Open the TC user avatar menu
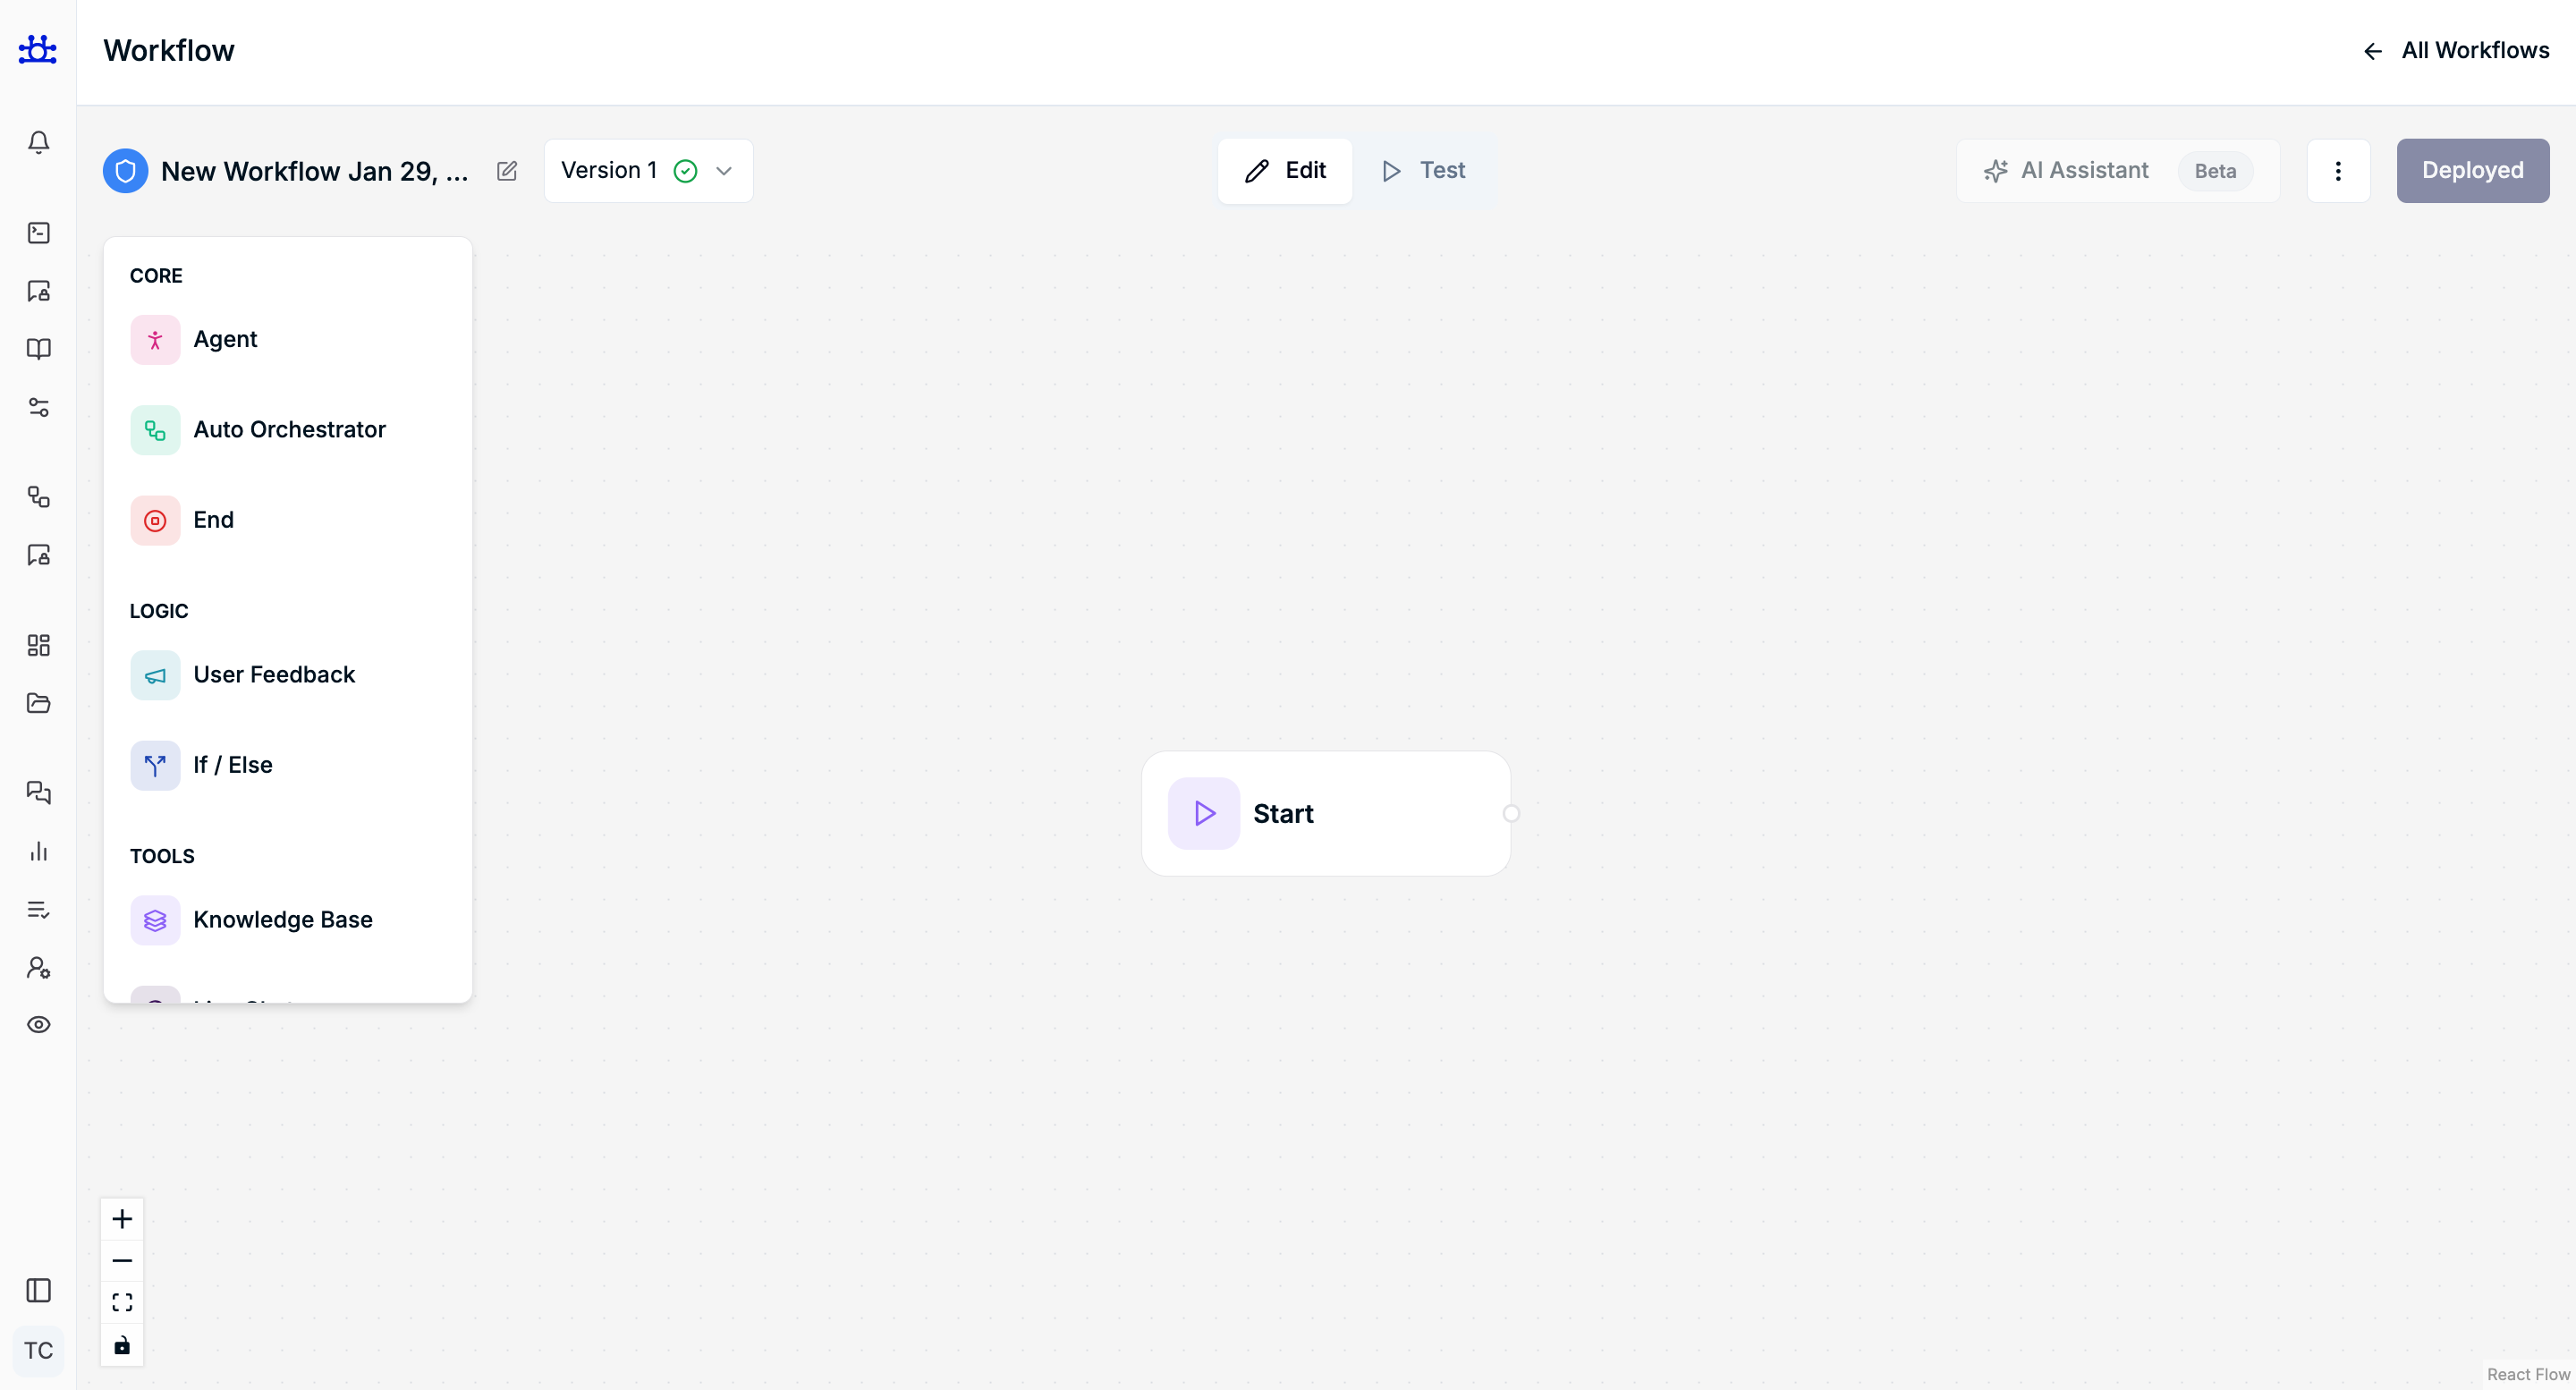This screenshot has height=1390, width=2576. pos(38,1351)
